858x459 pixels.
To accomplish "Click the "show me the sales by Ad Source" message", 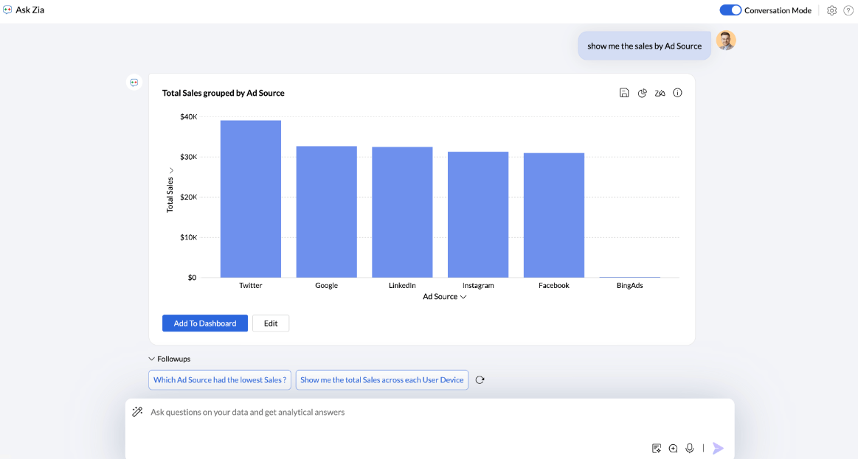I will click(645, 46).
